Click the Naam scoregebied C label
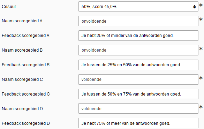 (22, 79)
